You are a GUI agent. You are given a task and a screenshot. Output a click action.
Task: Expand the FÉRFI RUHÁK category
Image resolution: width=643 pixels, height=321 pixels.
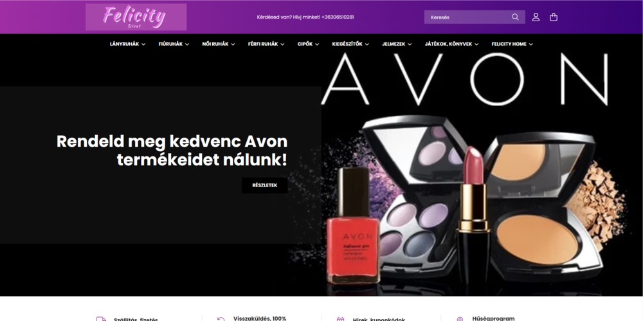pyautogui.click(x=266, y=44)
